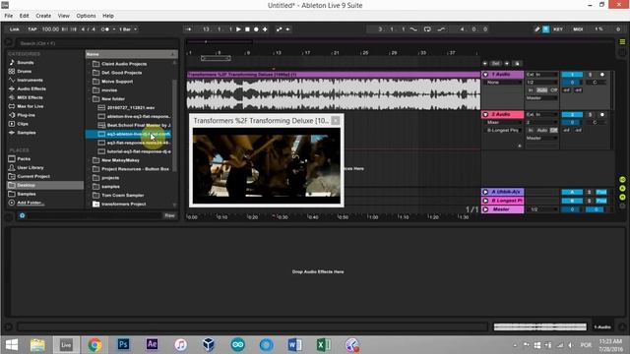
Task: Click the Link button
Action: (x=15, y=29)
